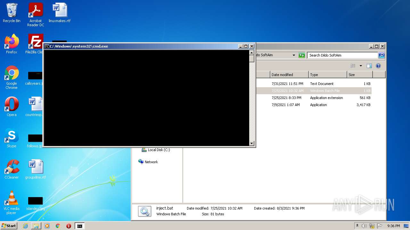
Task: Click the search magnifier icon in Explorer
Action: tap(381, 55)
